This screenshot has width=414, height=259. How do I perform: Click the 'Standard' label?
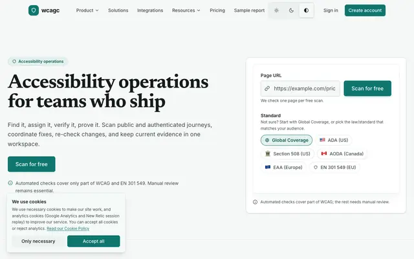(x=270, y=115)
